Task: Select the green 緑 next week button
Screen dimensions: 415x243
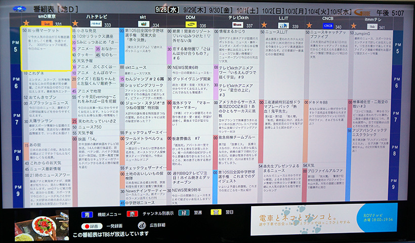Action: pos(184,213)
